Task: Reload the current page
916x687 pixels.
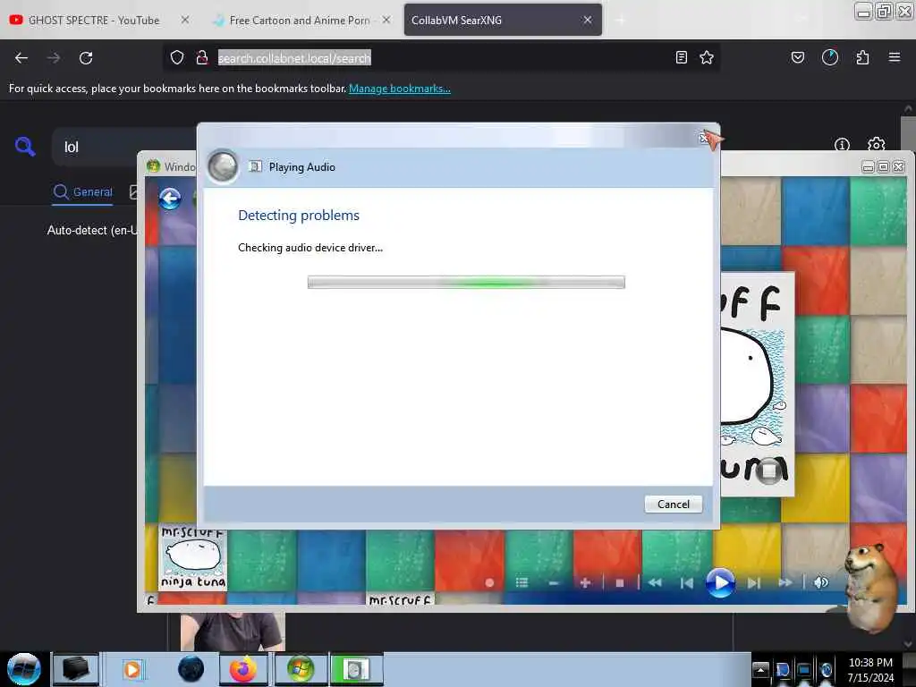Action: (86, 58)
